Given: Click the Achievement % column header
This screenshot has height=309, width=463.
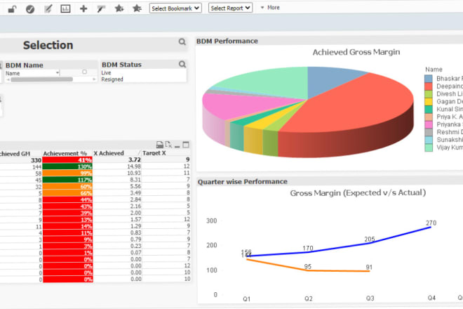Looking at the screenshot, I should (65, 154).
